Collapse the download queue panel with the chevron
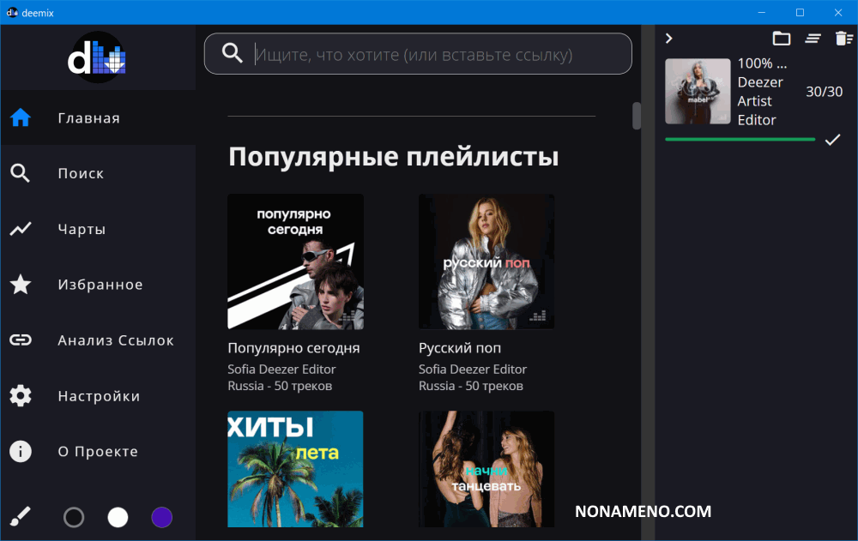The width and height of the screenshot is (858, 541). [669, 38]
